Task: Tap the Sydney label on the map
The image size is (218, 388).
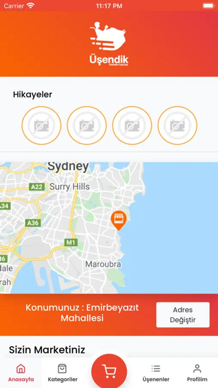Action: click(x=68, y=167)
